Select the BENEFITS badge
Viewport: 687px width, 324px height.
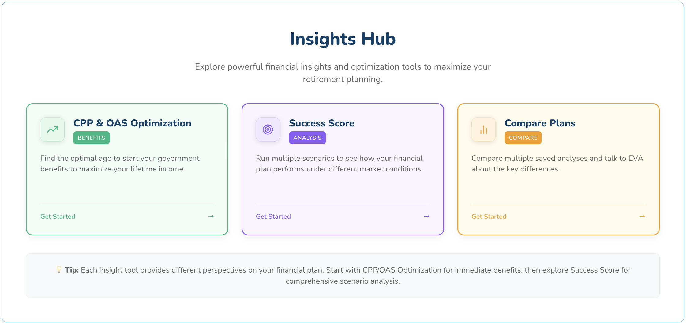click(91, 138)
